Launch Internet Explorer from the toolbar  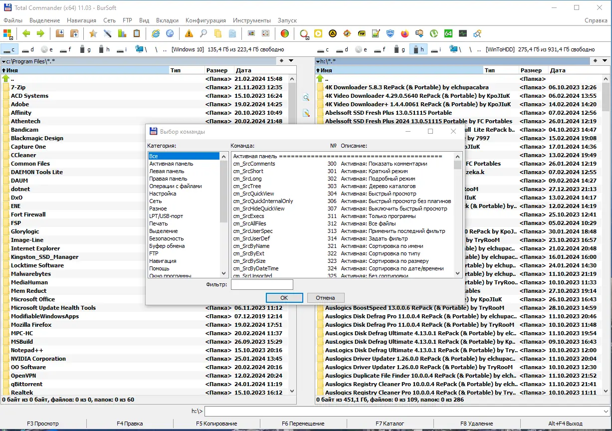pos(156,33)
